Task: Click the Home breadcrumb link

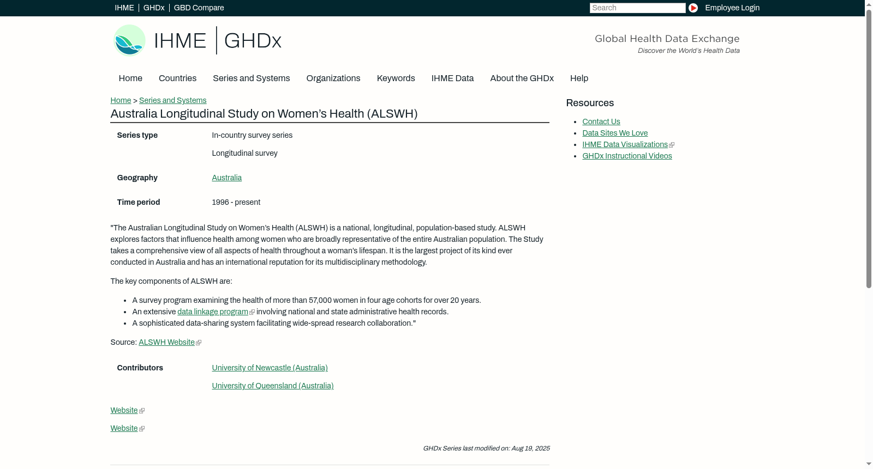Action: click(121, 100)
